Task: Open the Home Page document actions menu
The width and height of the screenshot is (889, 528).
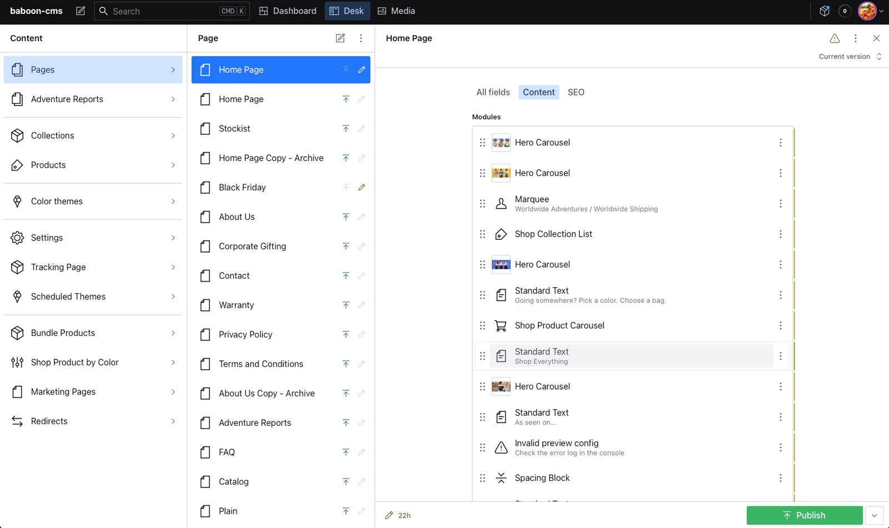Action: [855, 38]
